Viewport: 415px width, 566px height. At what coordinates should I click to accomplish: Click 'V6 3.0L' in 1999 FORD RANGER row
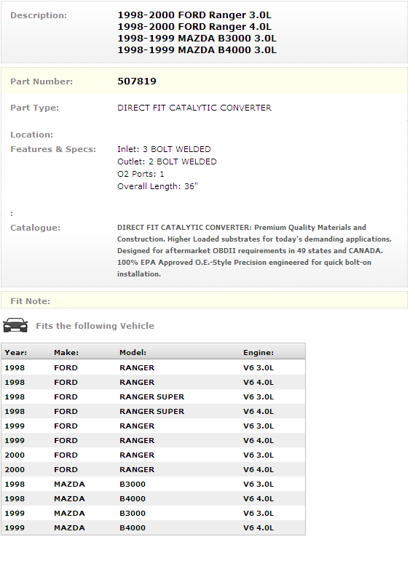pos(258,426)
